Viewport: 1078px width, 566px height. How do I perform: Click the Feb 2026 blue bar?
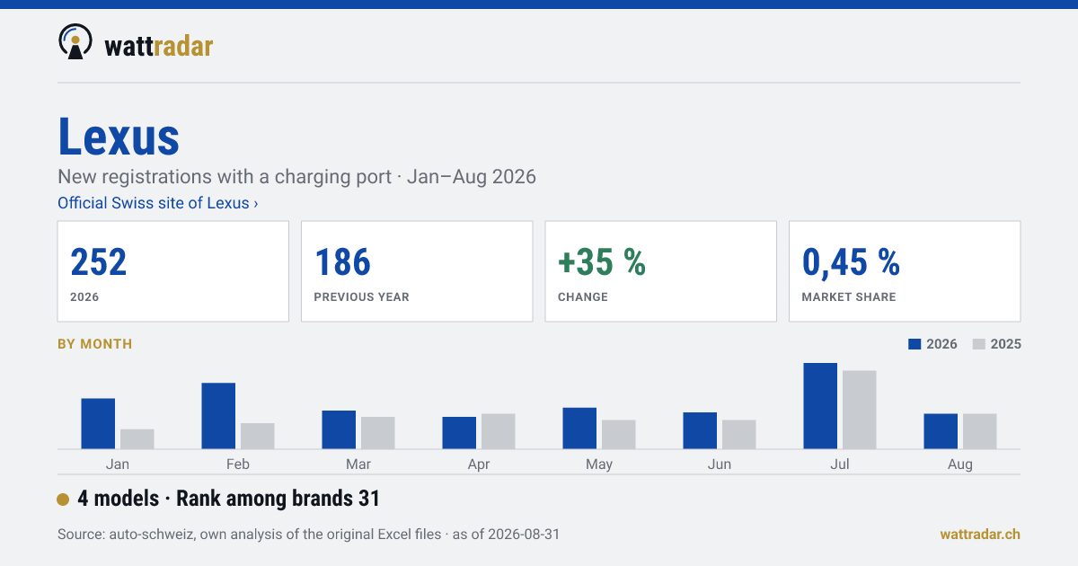(218, 416)
